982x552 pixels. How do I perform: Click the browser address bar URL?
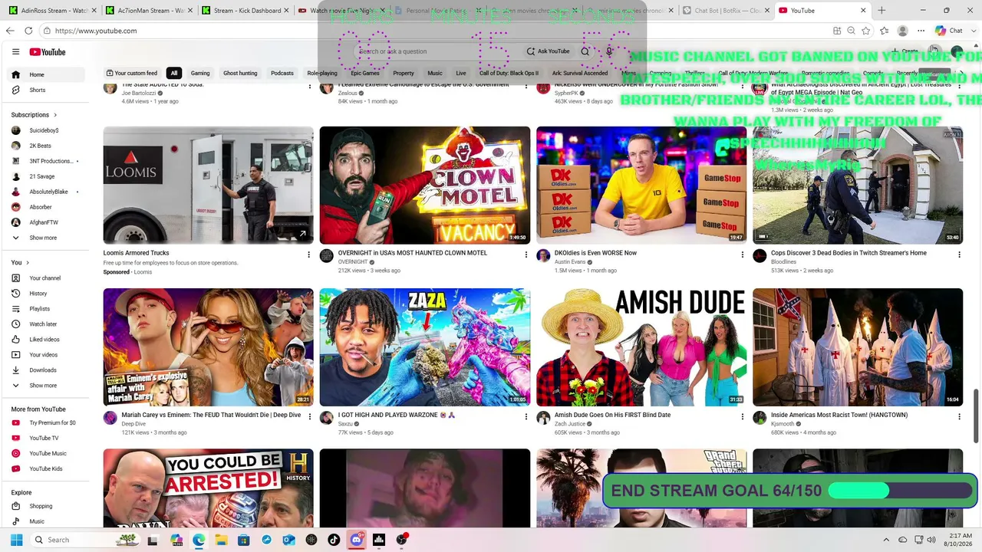pyautogui.click(x=96, y=31)
